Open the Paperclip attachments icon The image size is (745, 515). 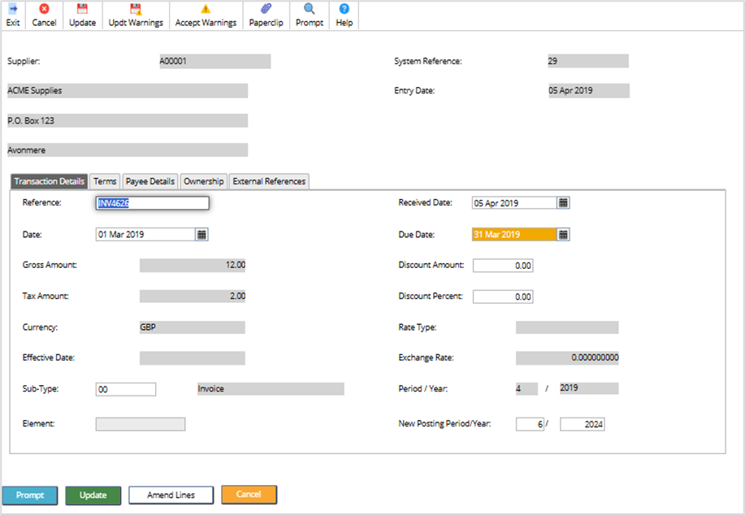point(266,9)
